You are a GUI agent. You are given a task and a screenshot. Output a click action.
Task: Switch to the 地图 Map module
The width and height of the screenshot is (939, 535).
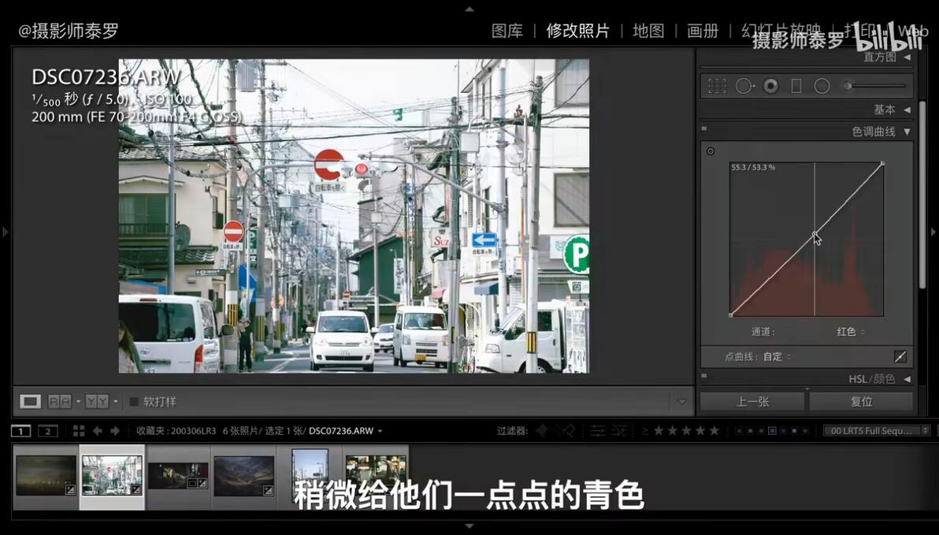coord(648,32)
